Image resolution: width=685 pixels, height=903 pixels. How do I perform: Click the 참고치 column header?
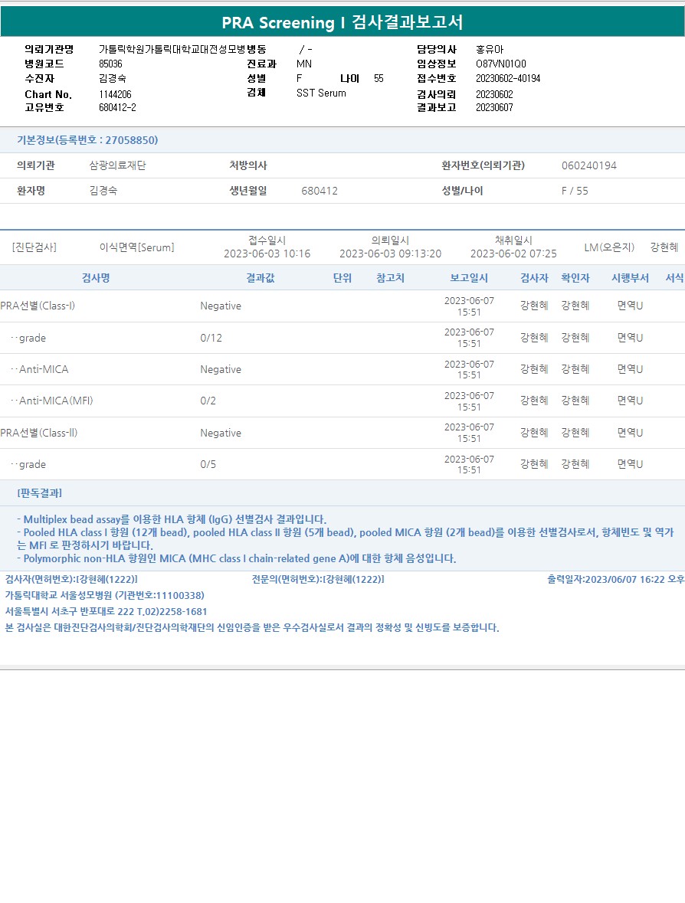point(390,278)
